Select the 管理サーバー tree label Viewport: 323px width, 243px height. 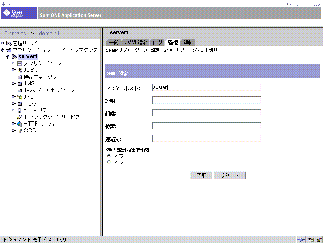tap(27, 43)
